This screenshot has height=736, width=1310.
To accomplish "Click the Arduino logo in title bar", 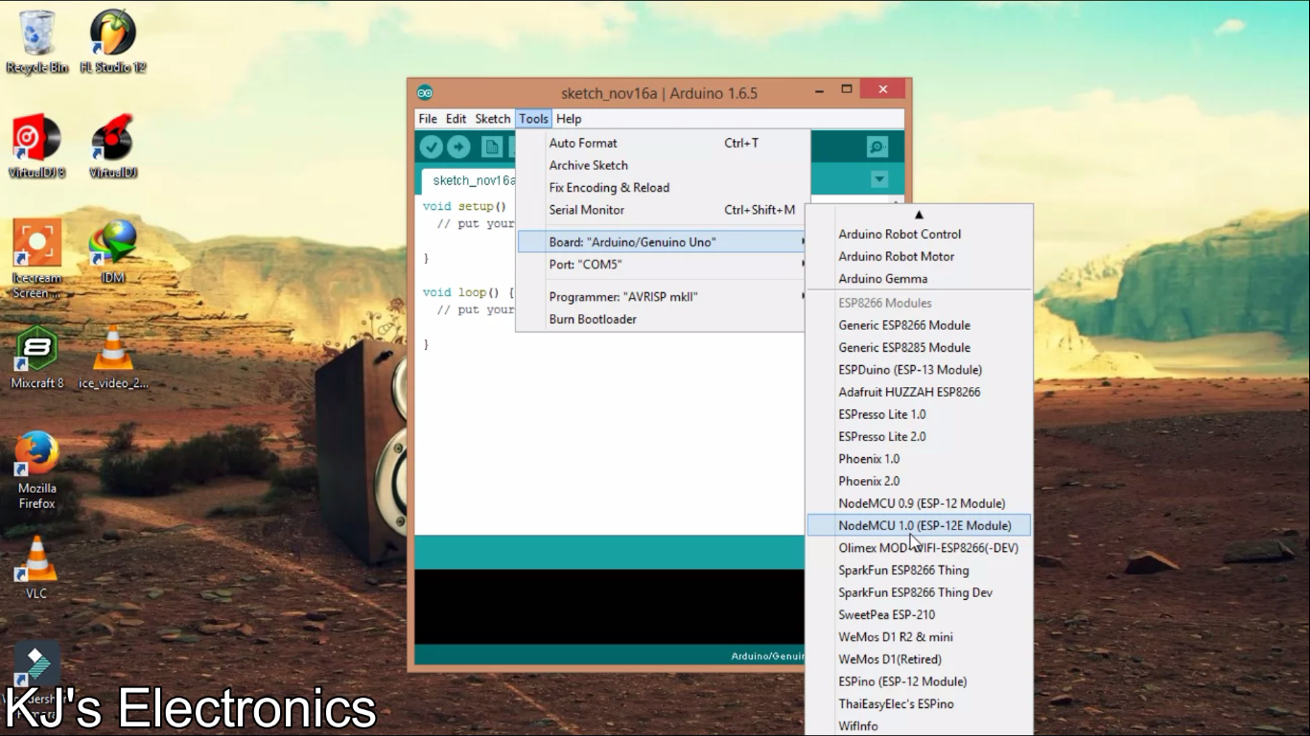I will [425, 93].
